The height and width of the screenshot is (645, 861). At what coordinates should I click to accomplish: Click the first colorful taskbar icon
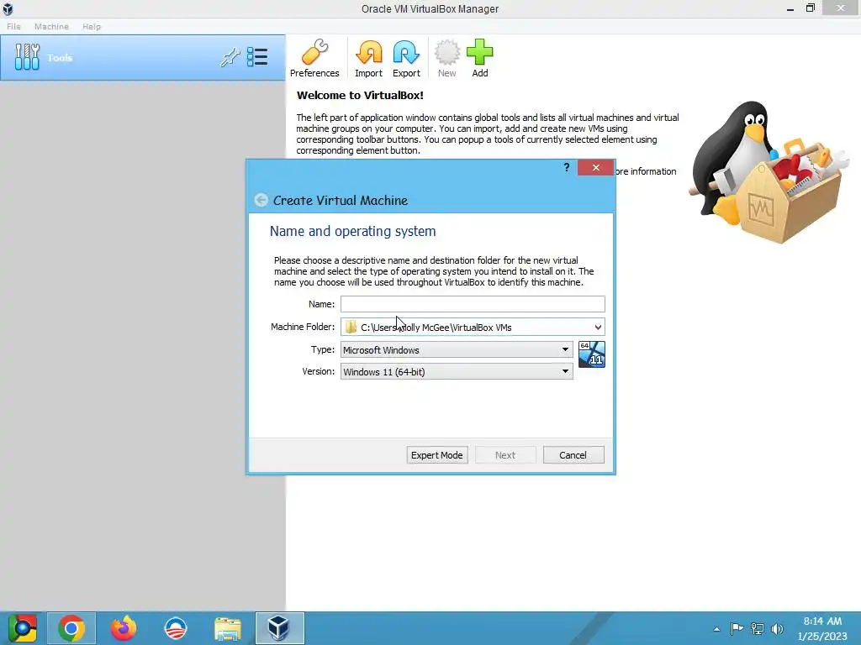[22, 628]
